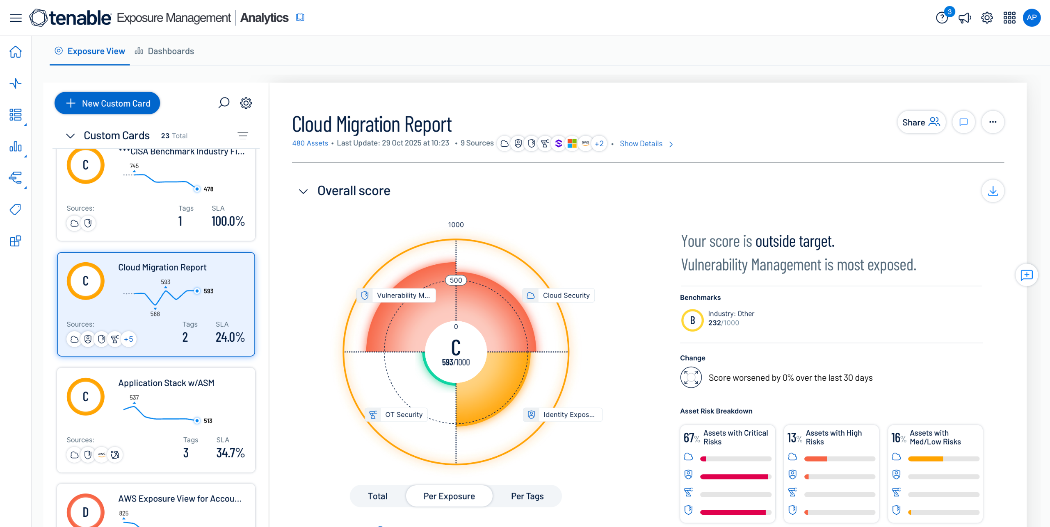This screenshot has height=527, width=1050.
Task: Click the help icon with notification badge
Action: (942, 18)
